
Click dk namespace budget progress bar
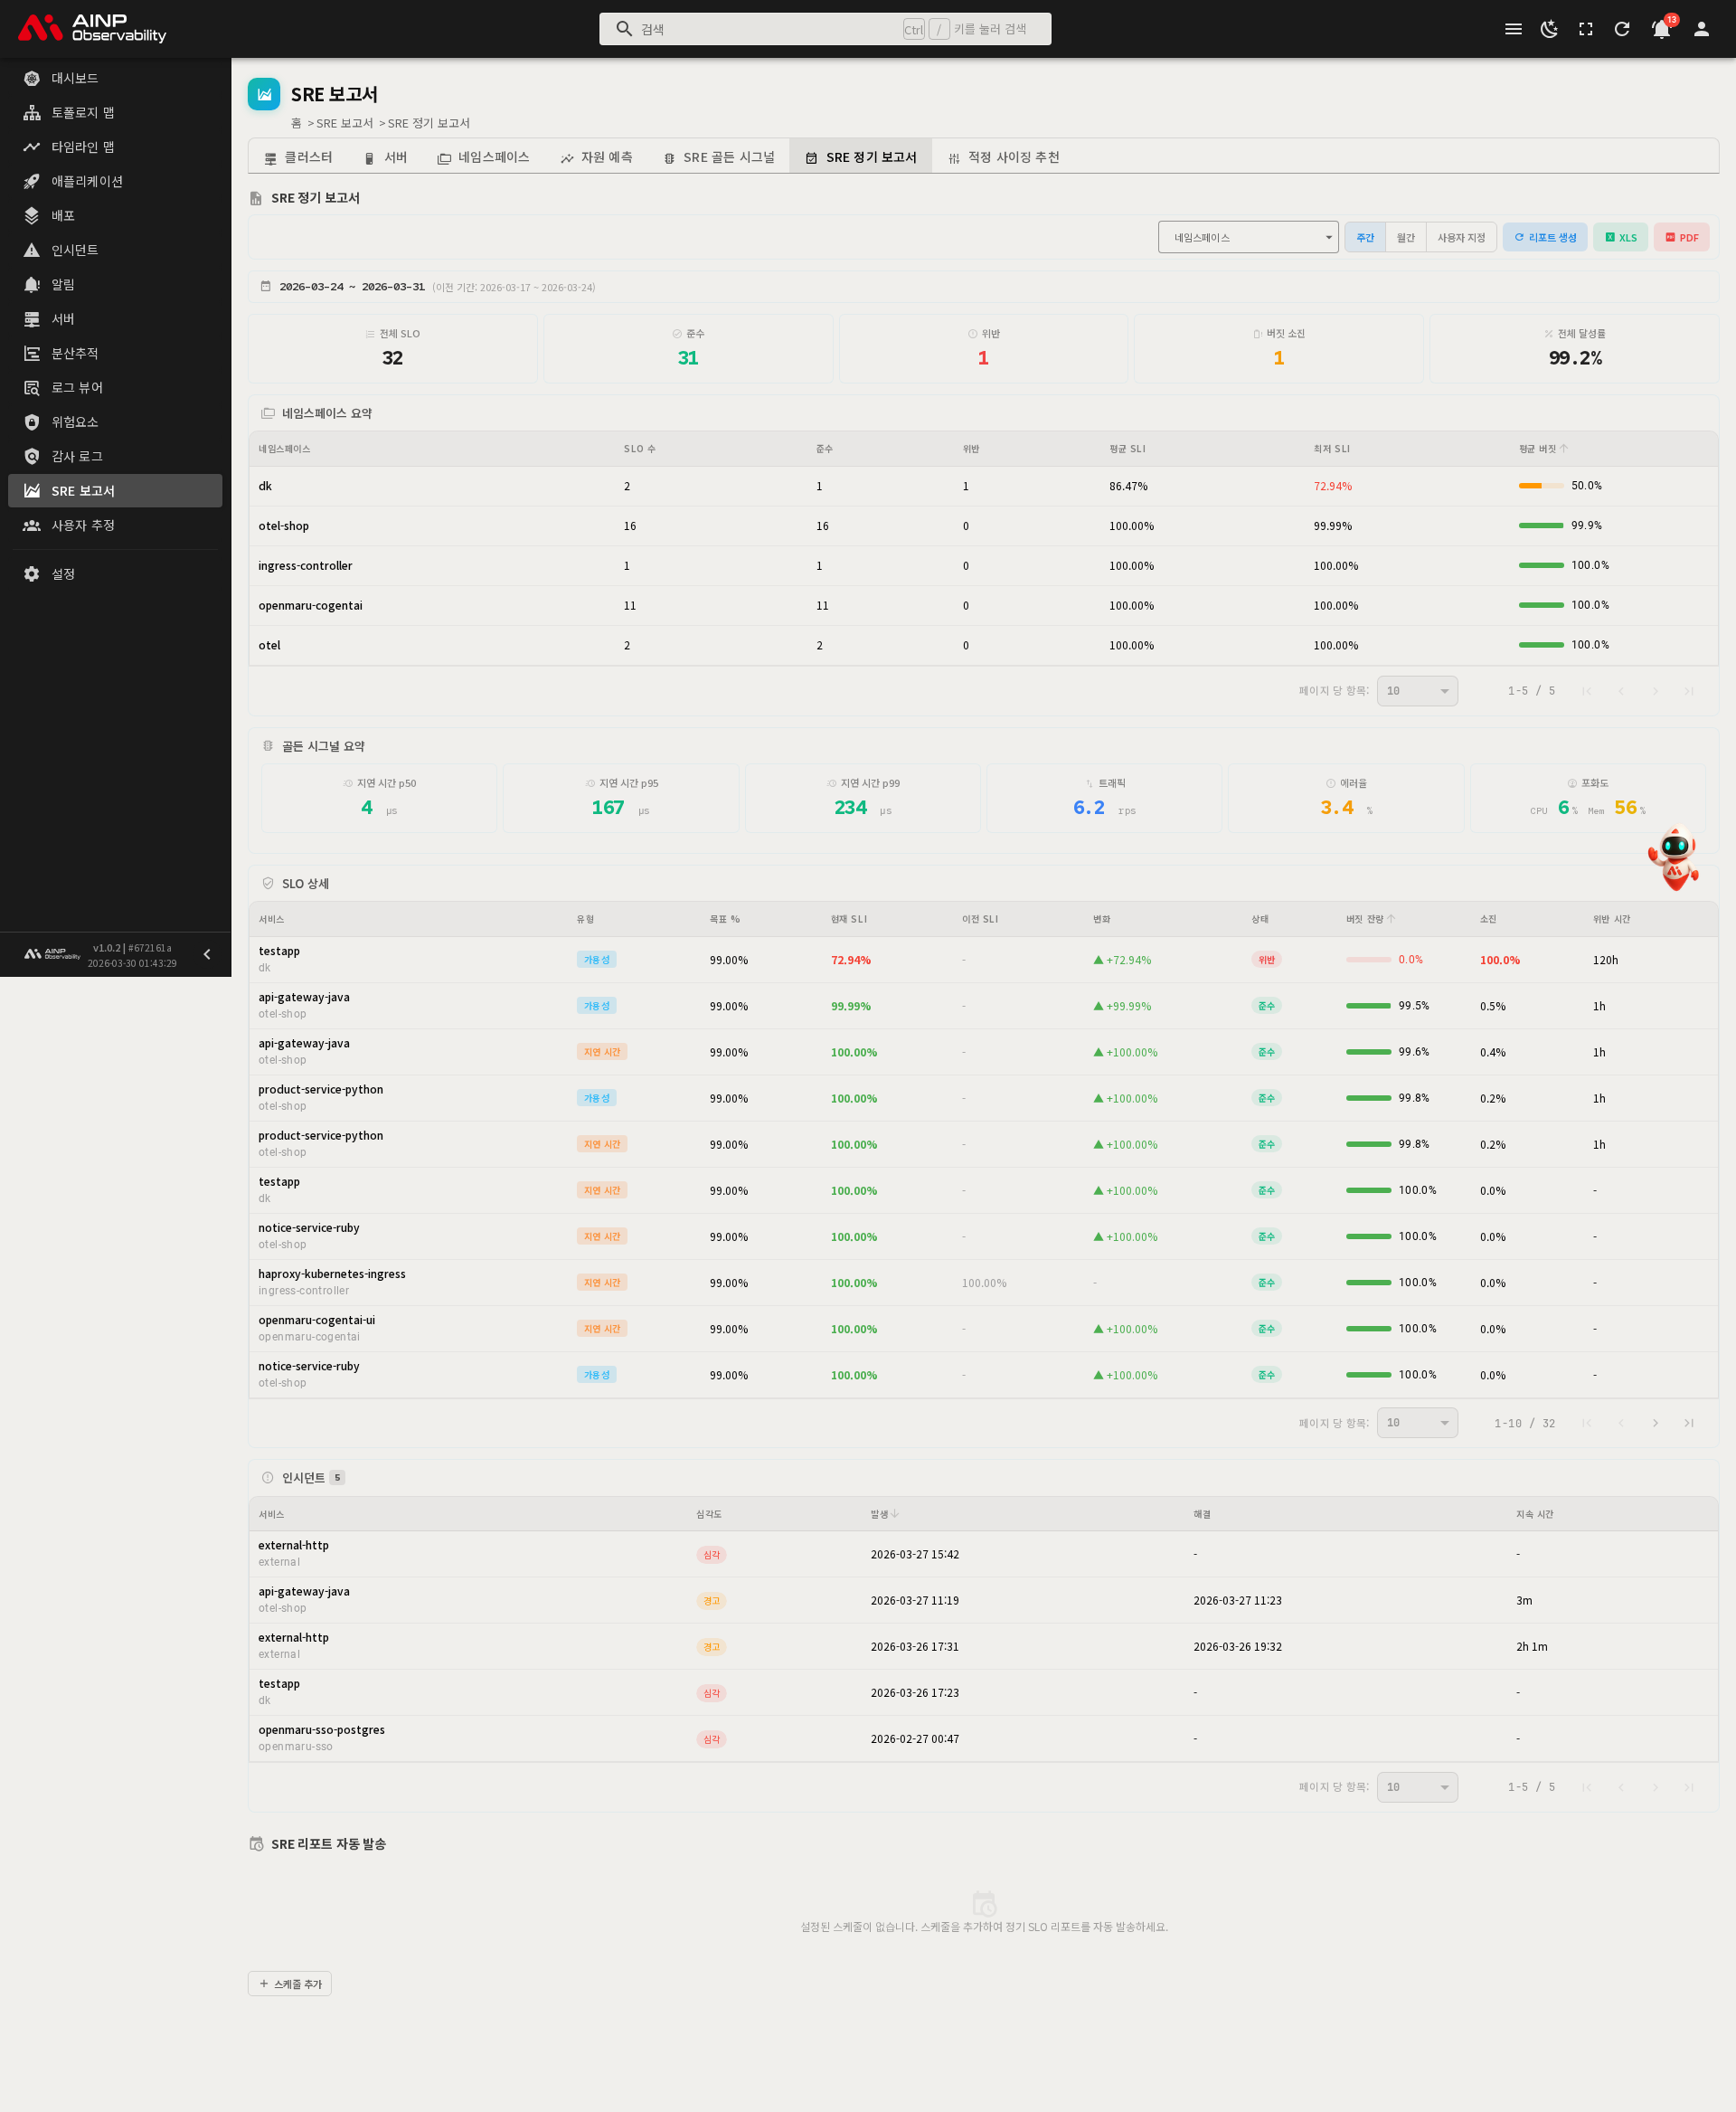click(x=1540, y=485)
